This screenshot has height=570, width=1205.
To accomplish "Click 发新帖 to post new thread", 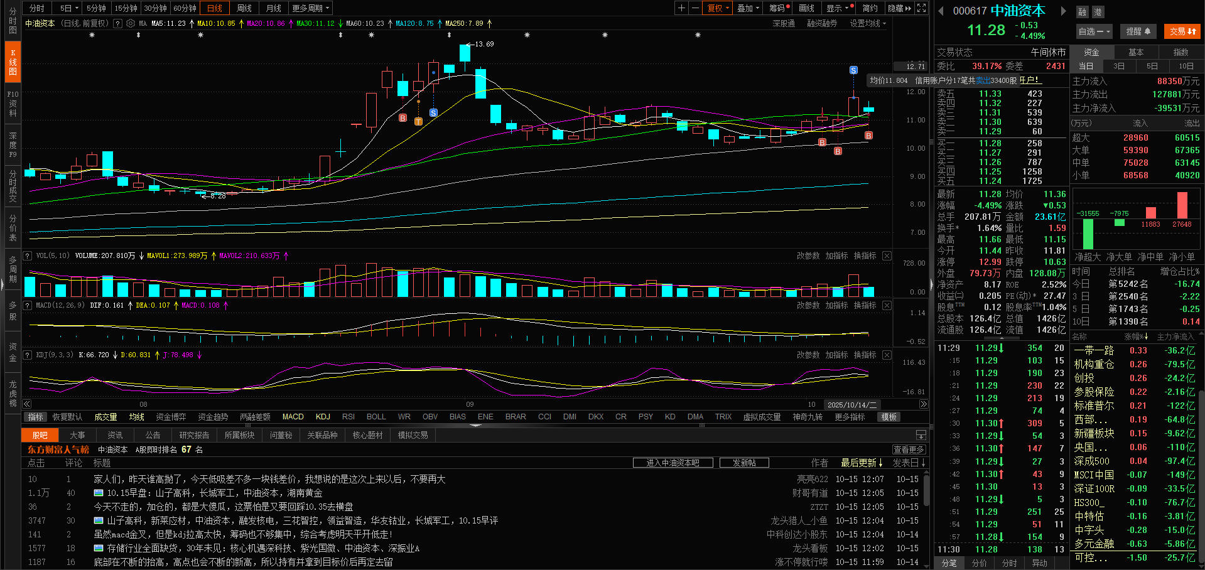I will click(743, 463).
